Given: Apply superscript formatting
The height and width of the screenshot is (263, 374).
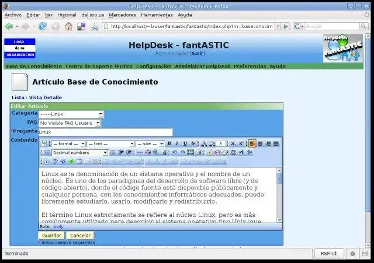Looking at the screenshot, I should tap(241, 144).
